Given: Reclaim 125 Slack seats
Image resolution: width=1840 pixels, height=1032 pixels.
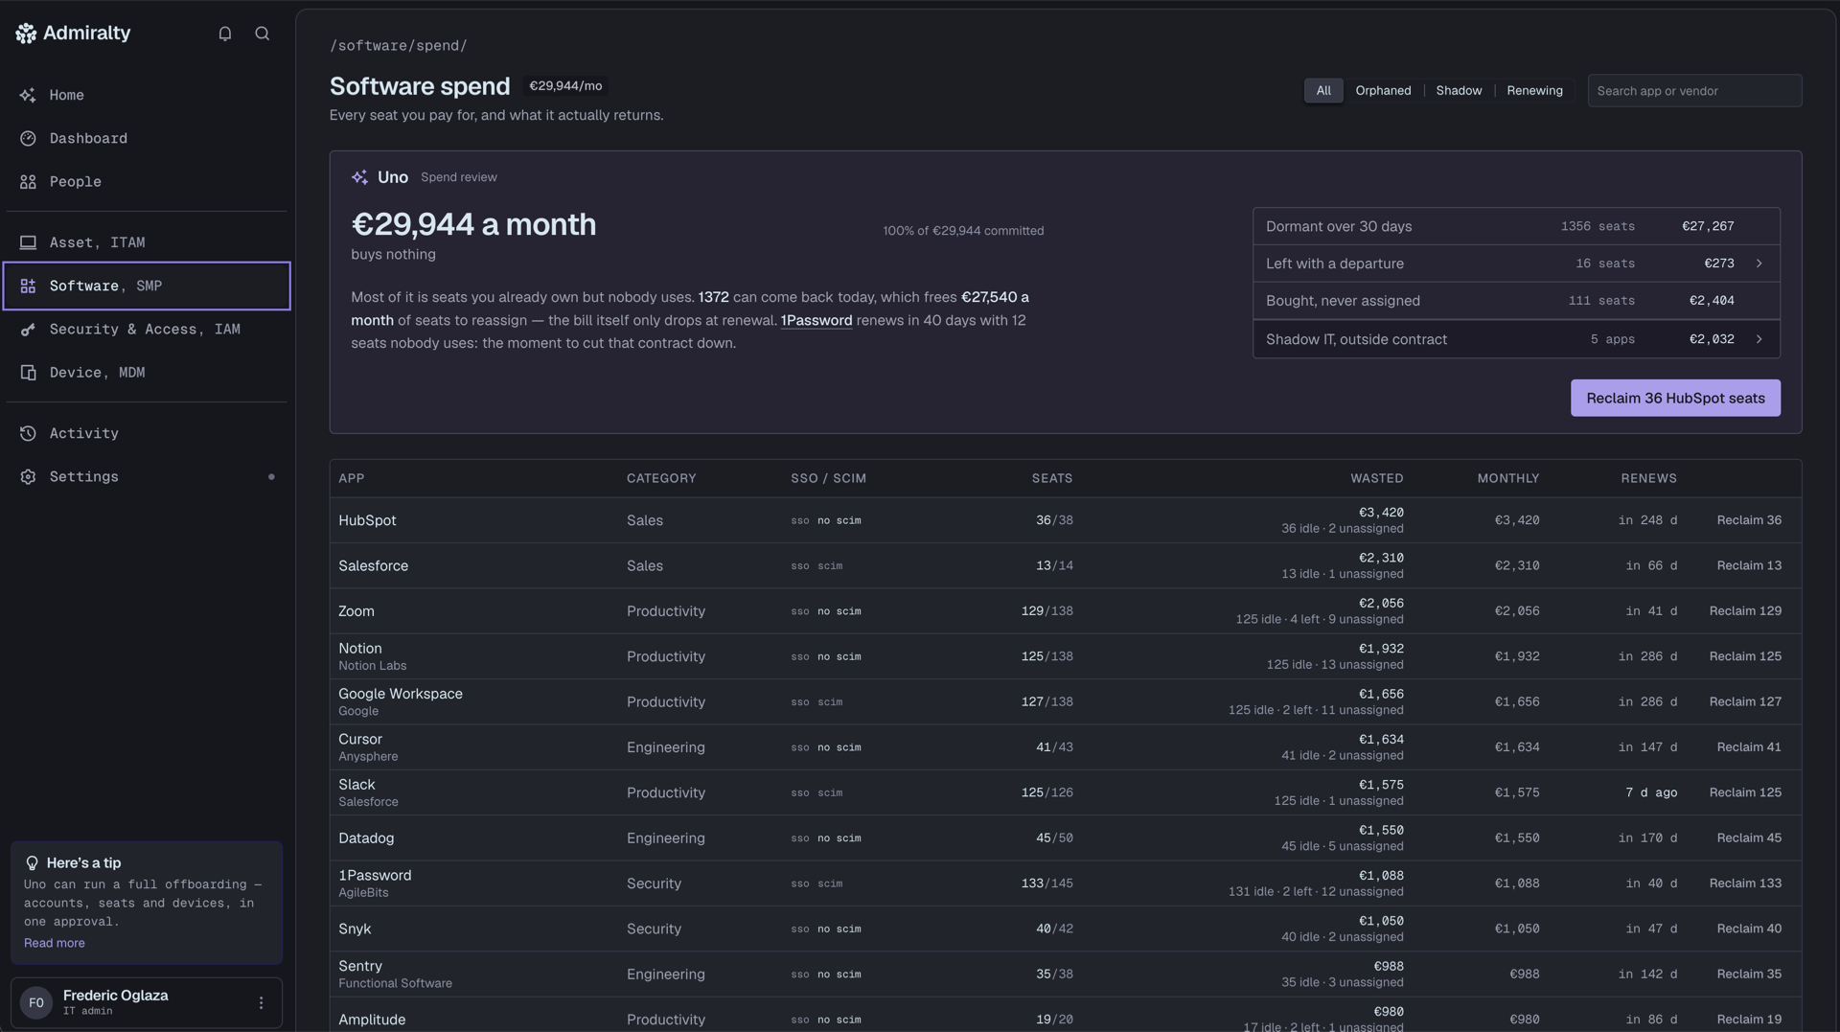Looking at the screenshot, I should click(x=1745, y=792).
